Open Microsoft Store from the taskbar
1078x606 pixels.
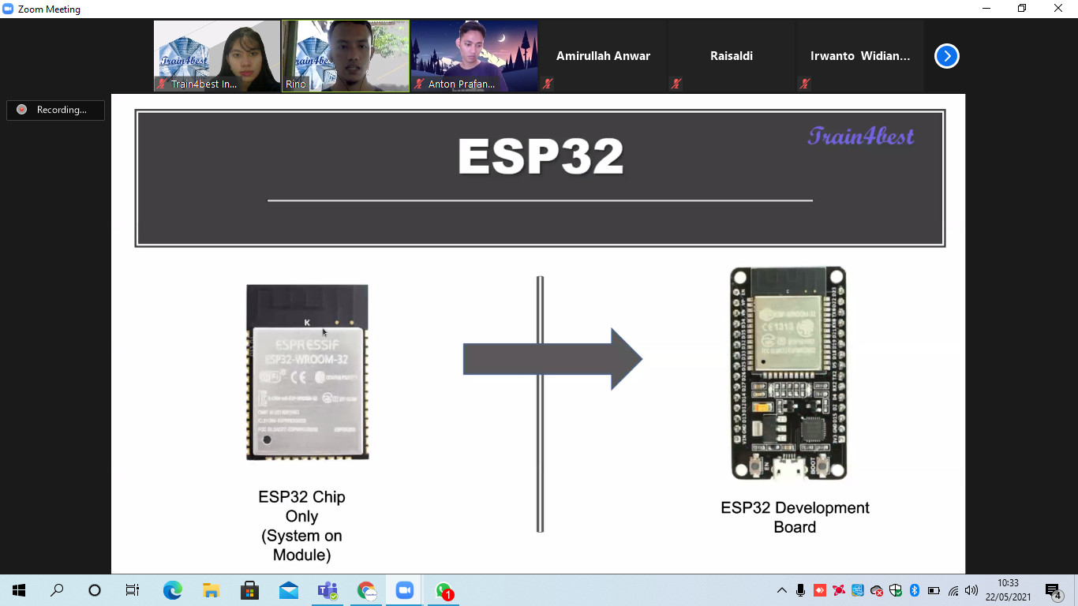click(249, 590)
